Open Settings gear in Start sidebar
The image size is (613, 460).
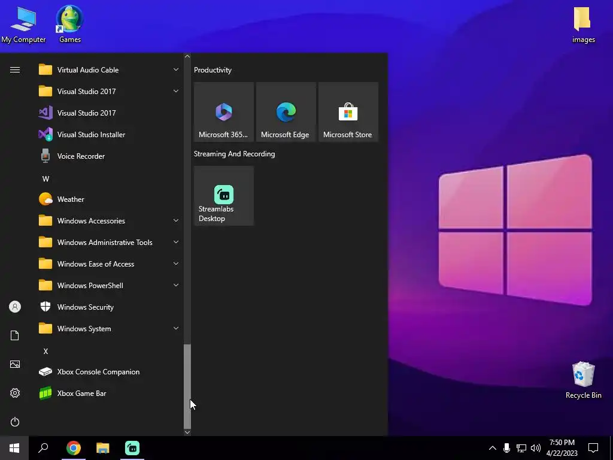tap(15, 393)
